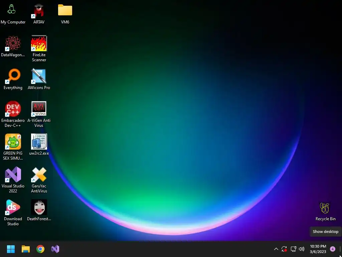This screenshot has width=342, height=257.
Task: Select the Visual Studio 2022 desktop icon
Action: click(x=13, y=174)
